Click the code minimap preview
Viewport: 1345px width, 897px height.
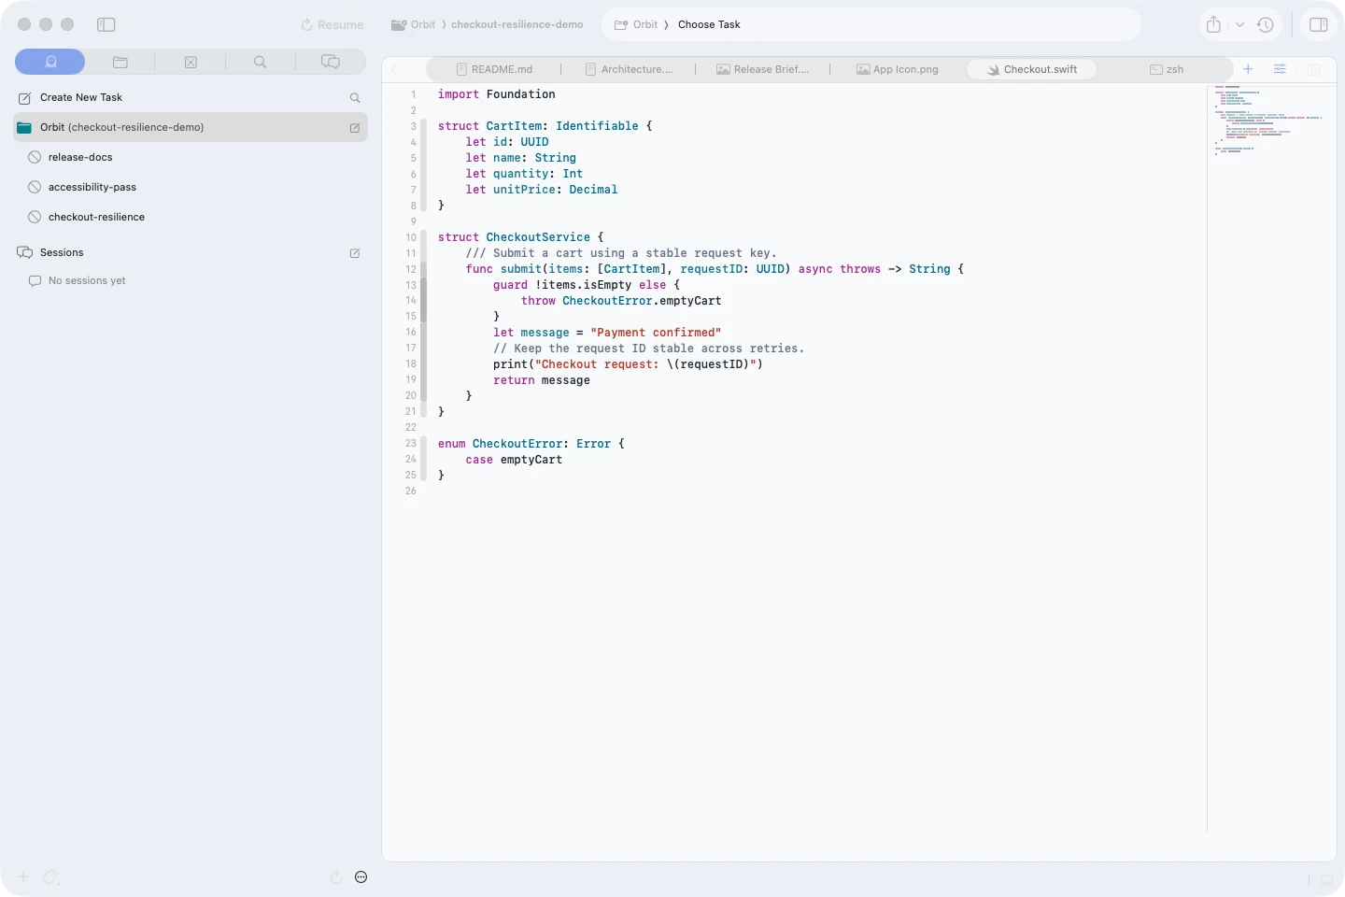point(1267,121)
